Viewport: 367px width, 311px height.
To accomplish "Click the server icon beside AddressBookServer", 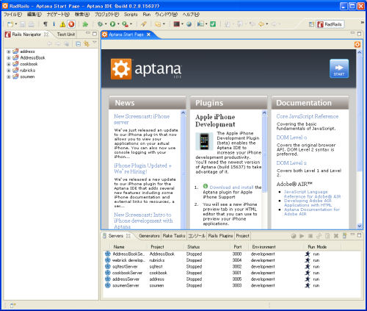I will click(x=108, y=254).
